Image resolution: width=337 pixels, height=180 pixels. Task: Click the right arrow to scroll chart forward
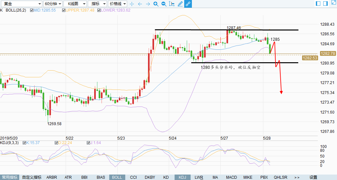tap(148, 4)
